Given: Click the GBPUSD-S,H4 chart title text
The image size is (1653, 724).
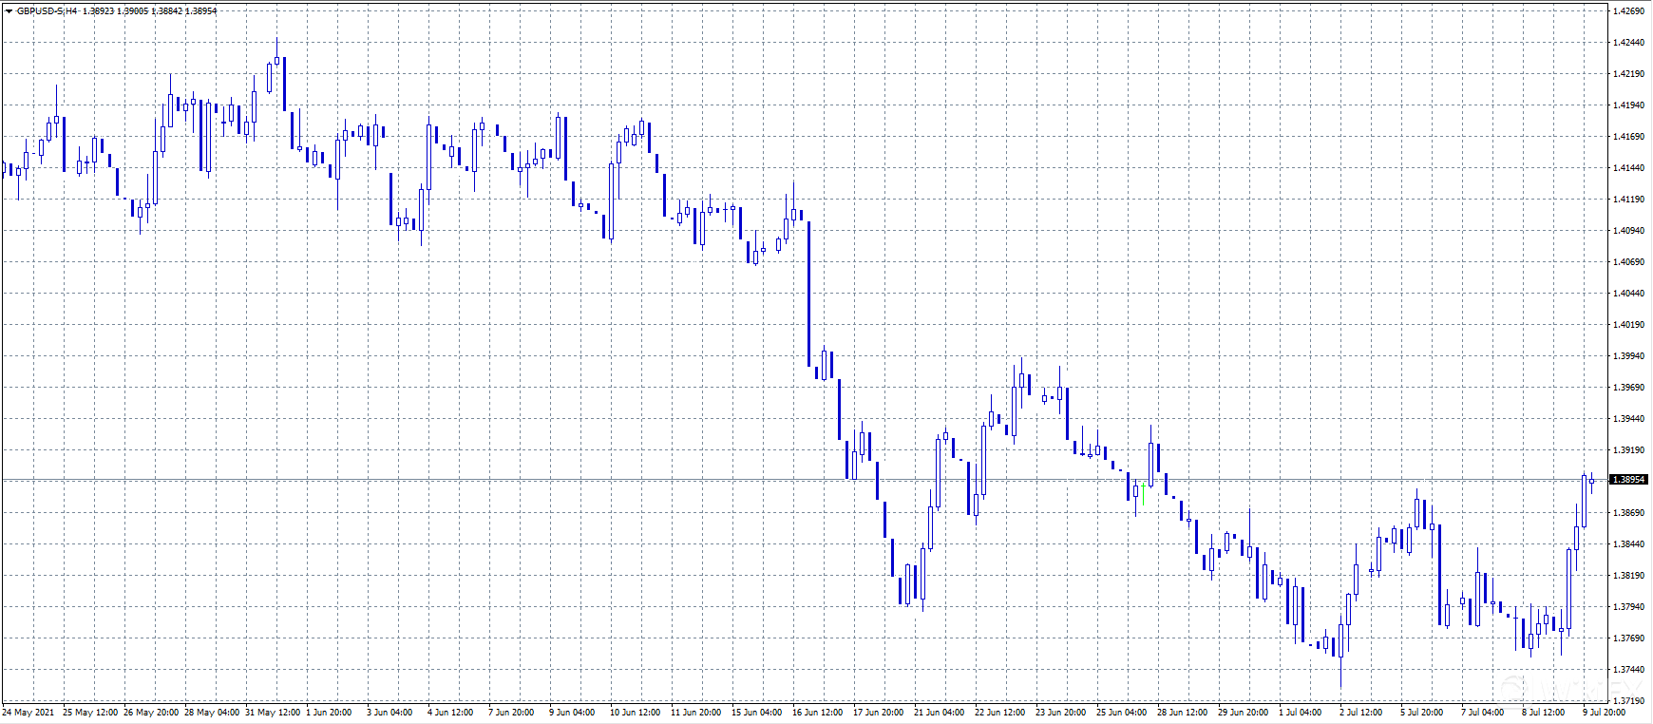Looking at the screenshot, I should coord(47,11).
